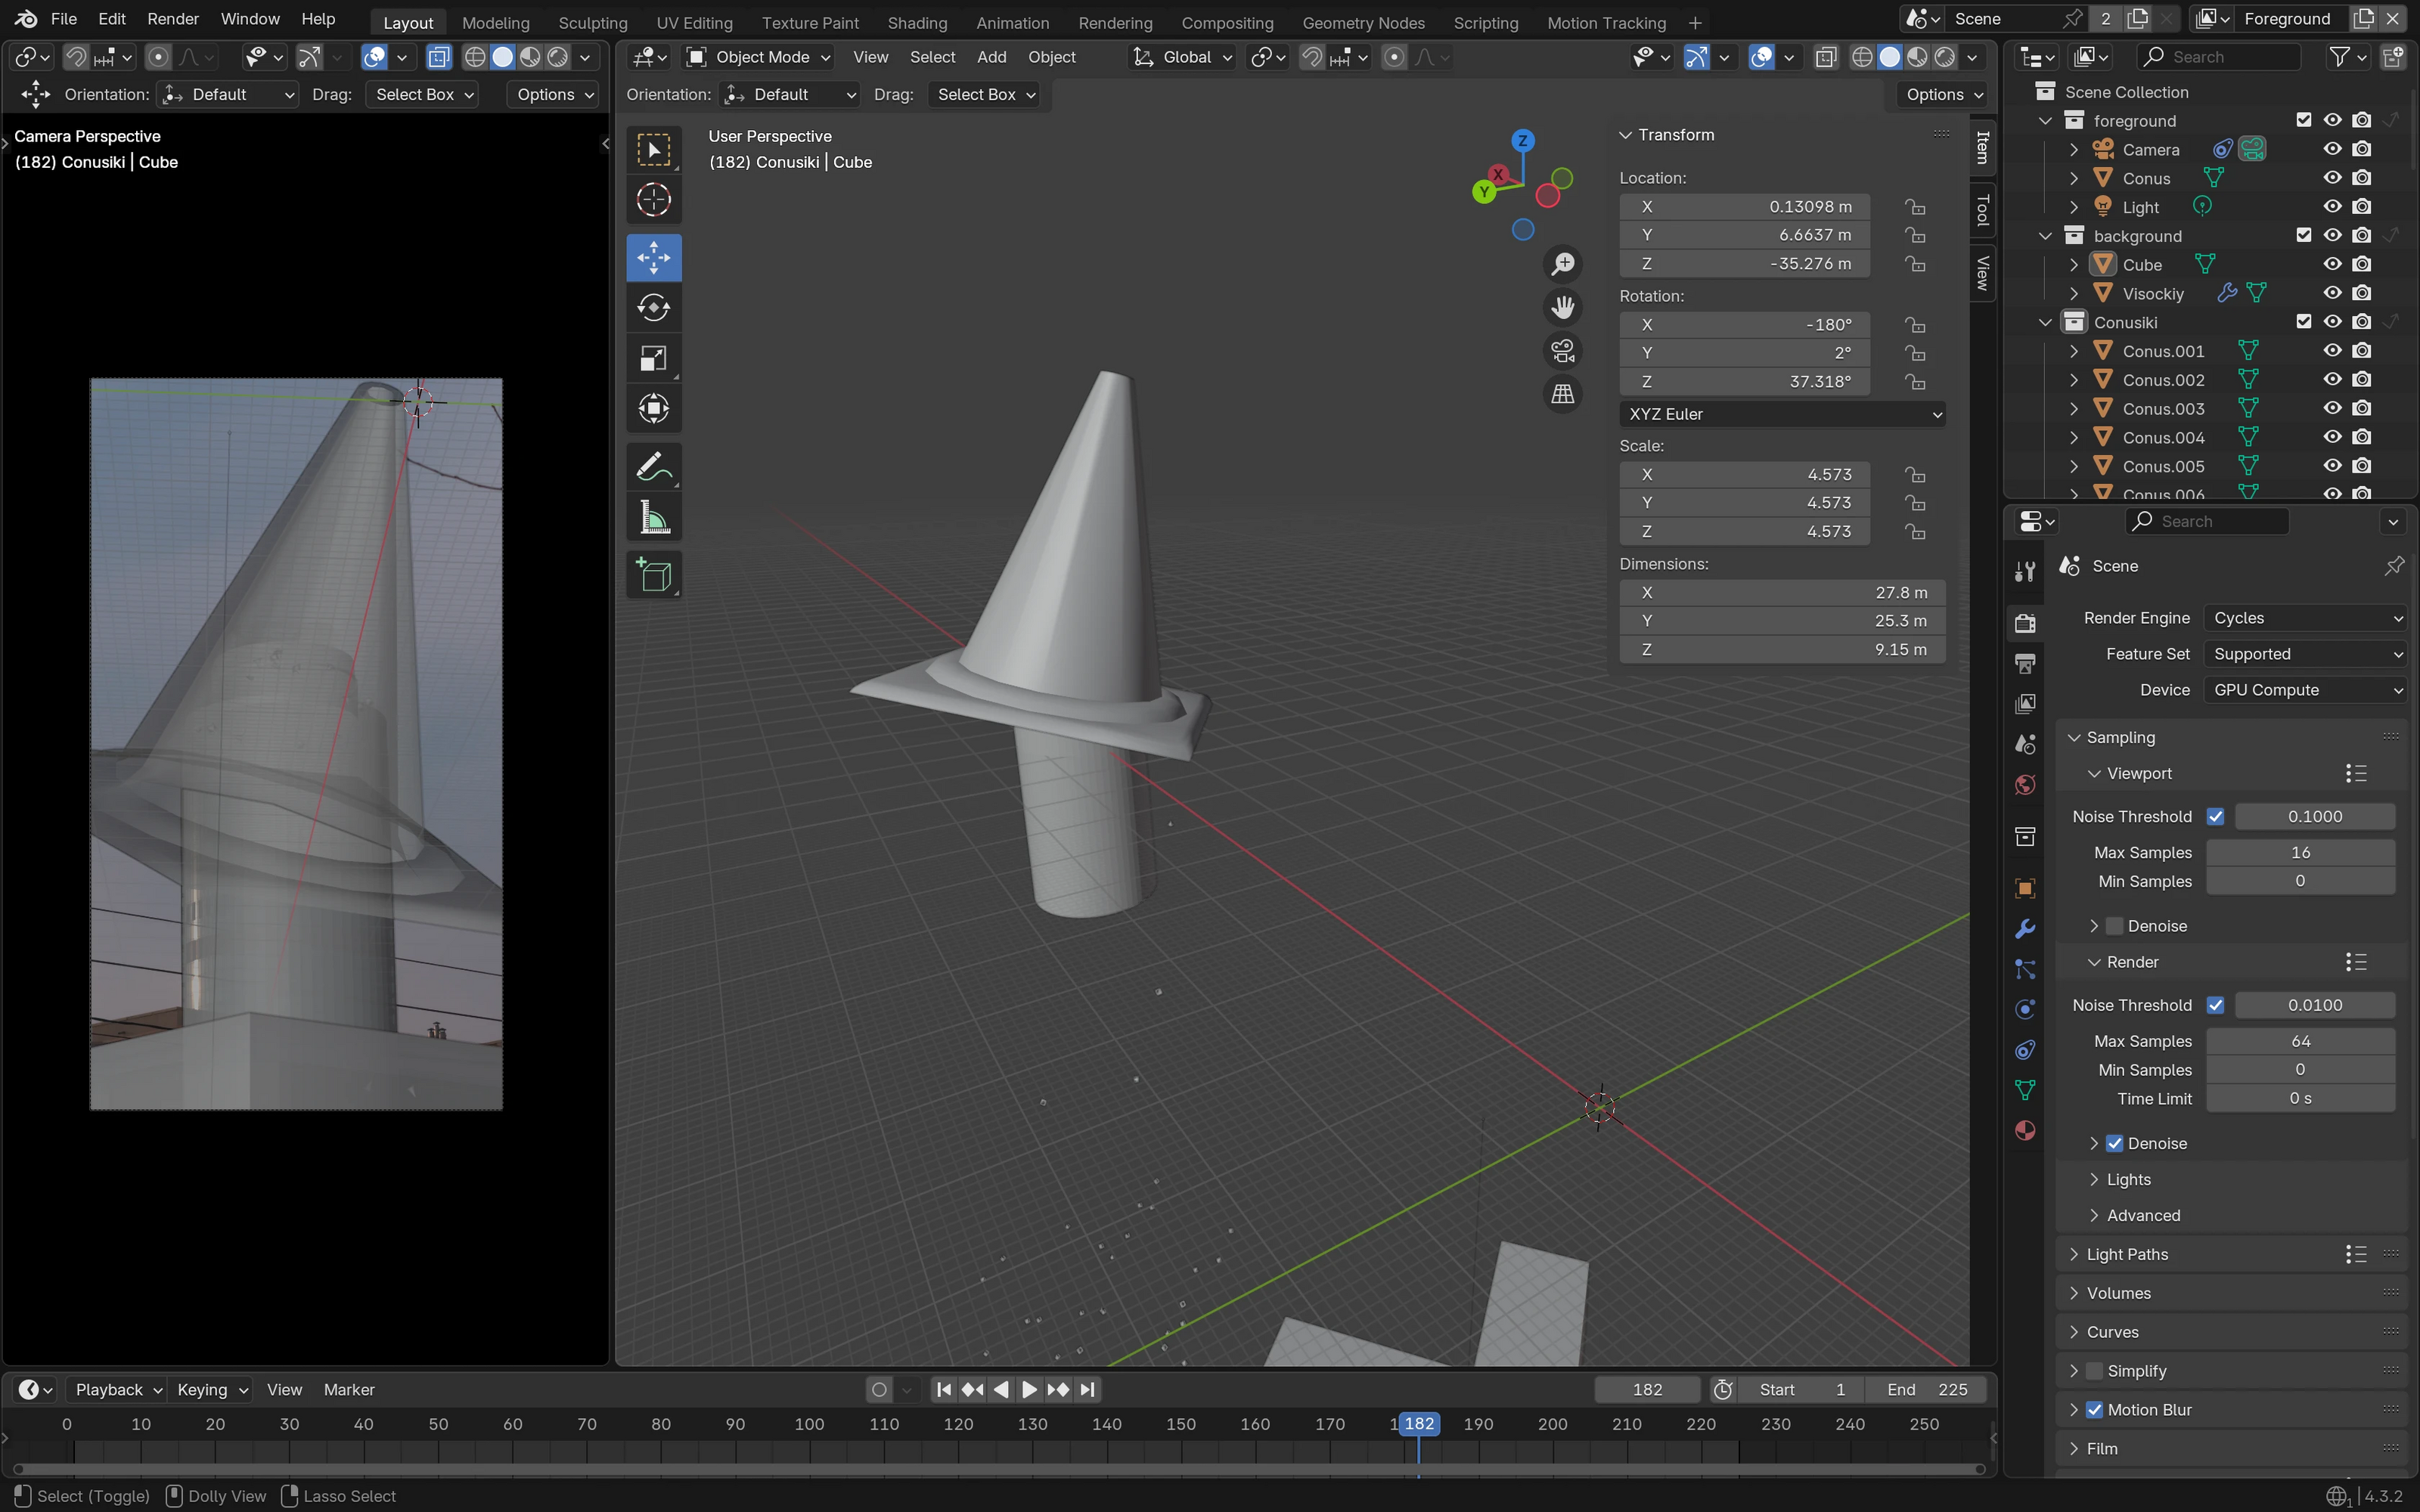The width and height of the screenshot is (2420, 1512).
Task: Disable the viewport Noise Threshold checkbox
Action: pos(2215,816)
